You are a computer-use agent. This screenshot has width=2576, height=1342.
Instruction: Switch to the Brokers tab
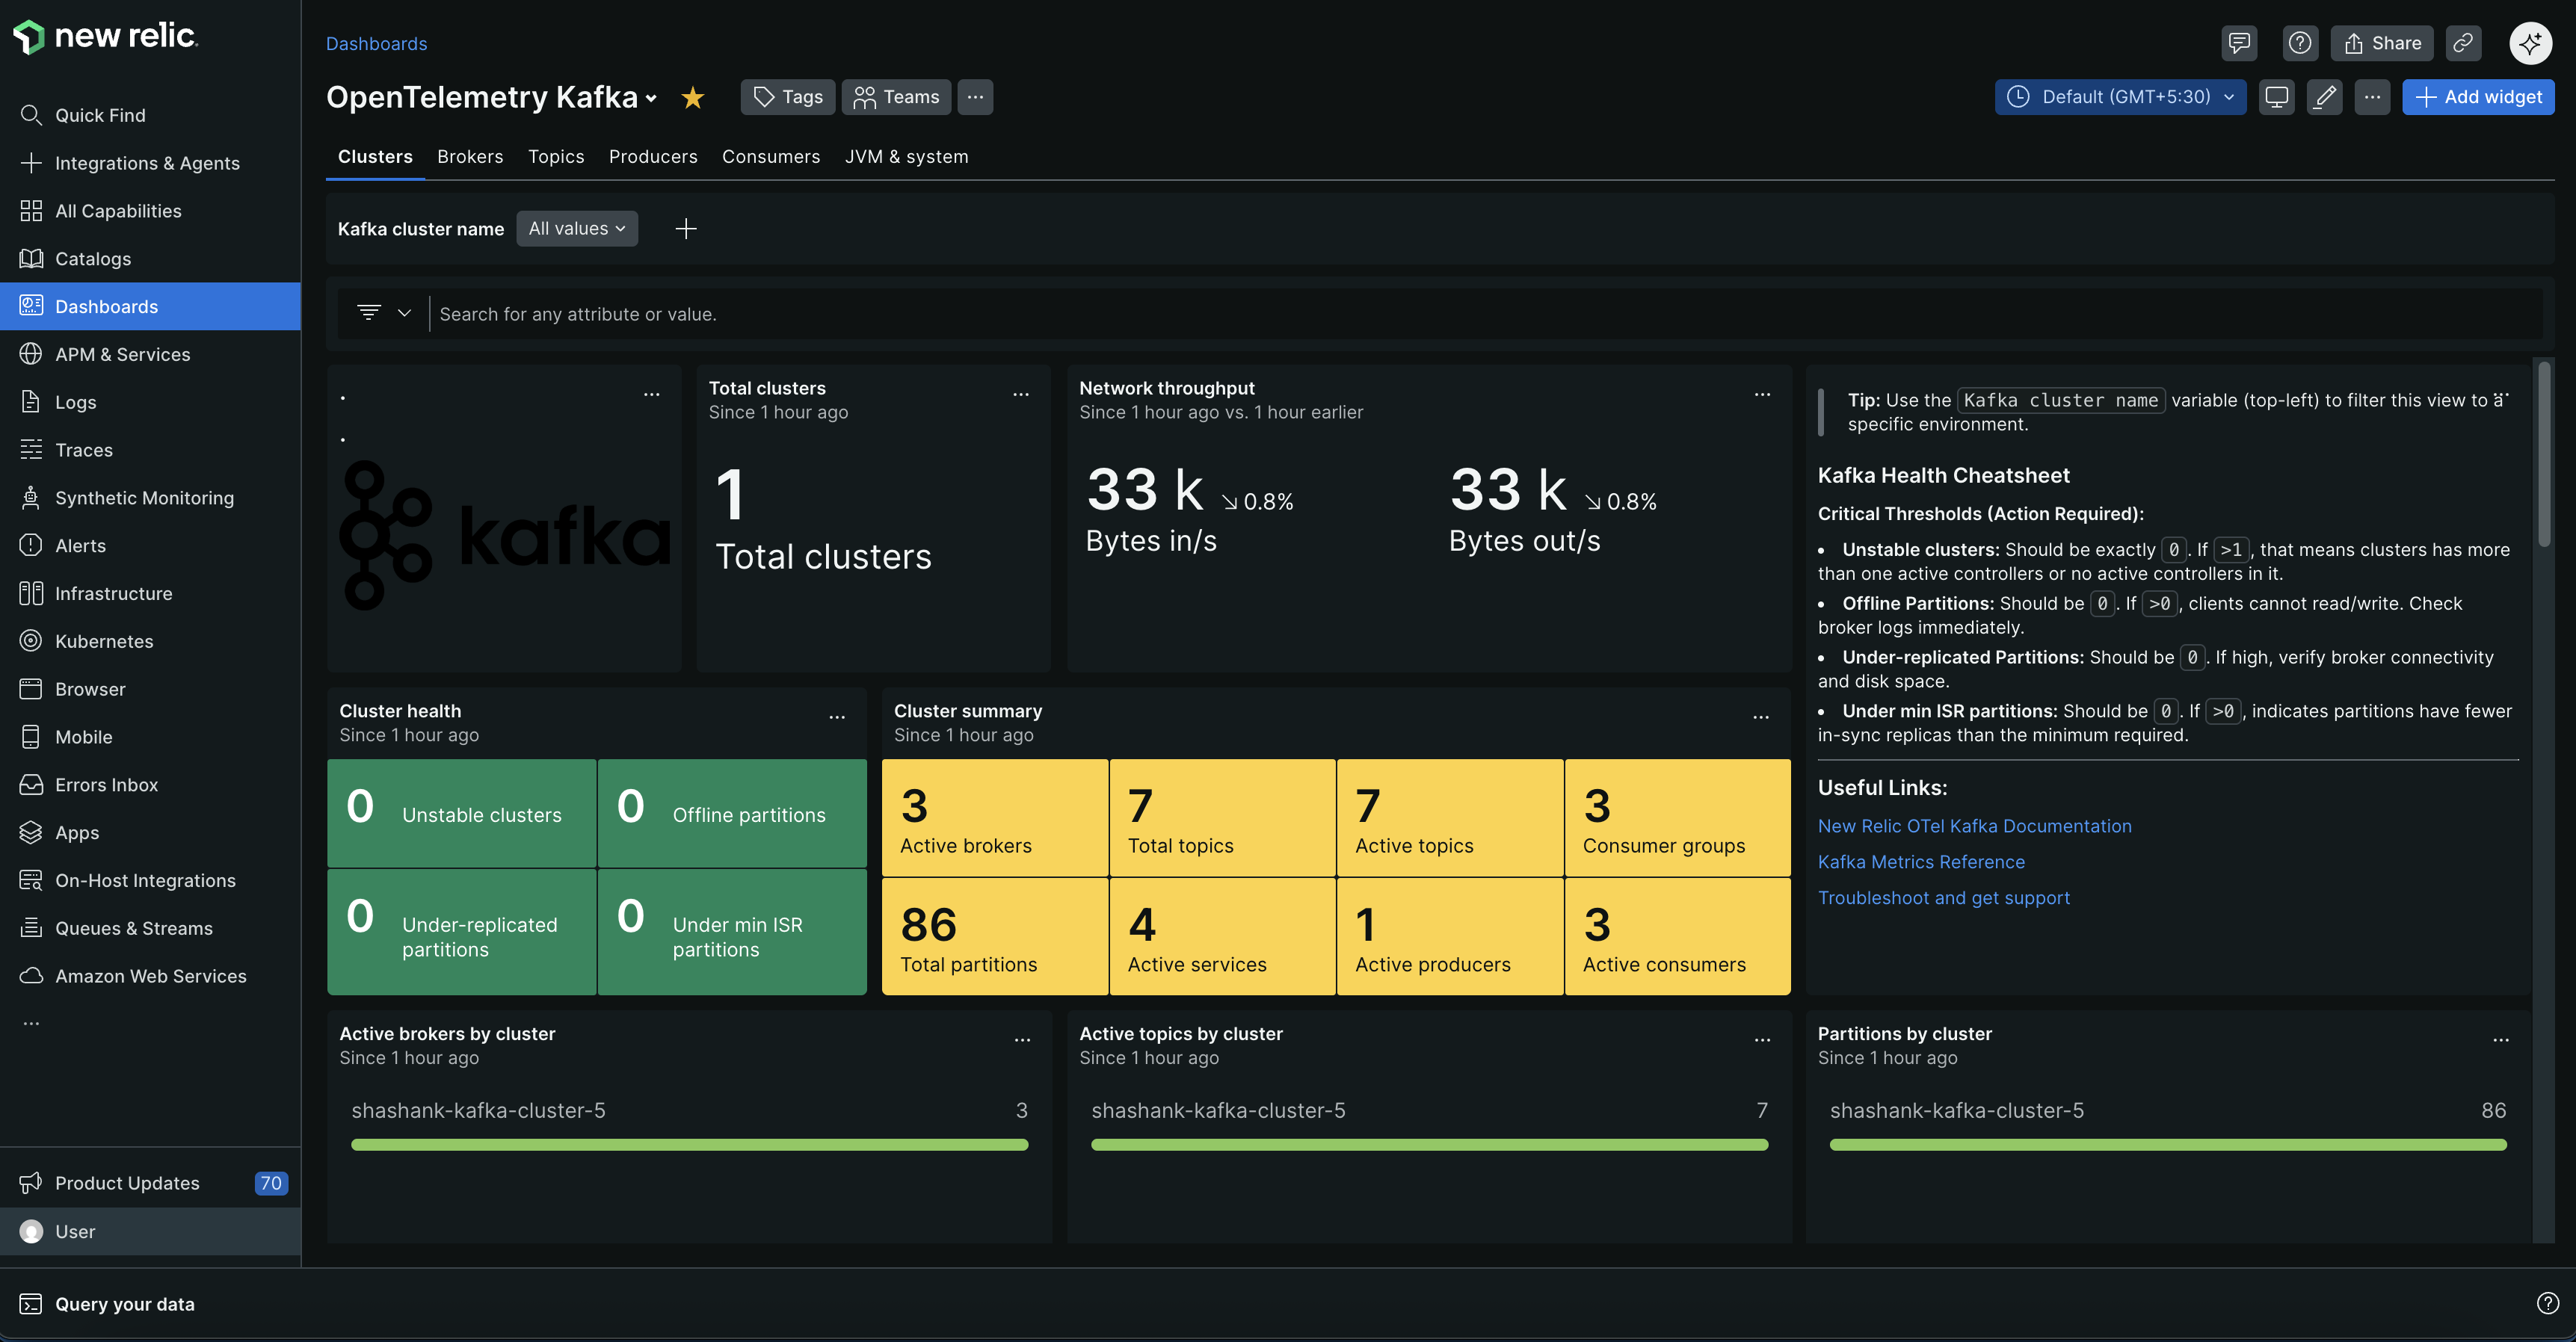click(470, 157)
